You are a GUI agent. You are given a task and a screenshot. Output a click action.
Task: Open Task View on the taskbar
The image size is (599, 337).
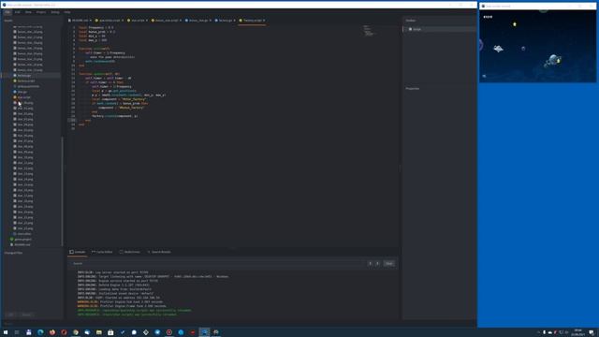[x=17, y=332]
